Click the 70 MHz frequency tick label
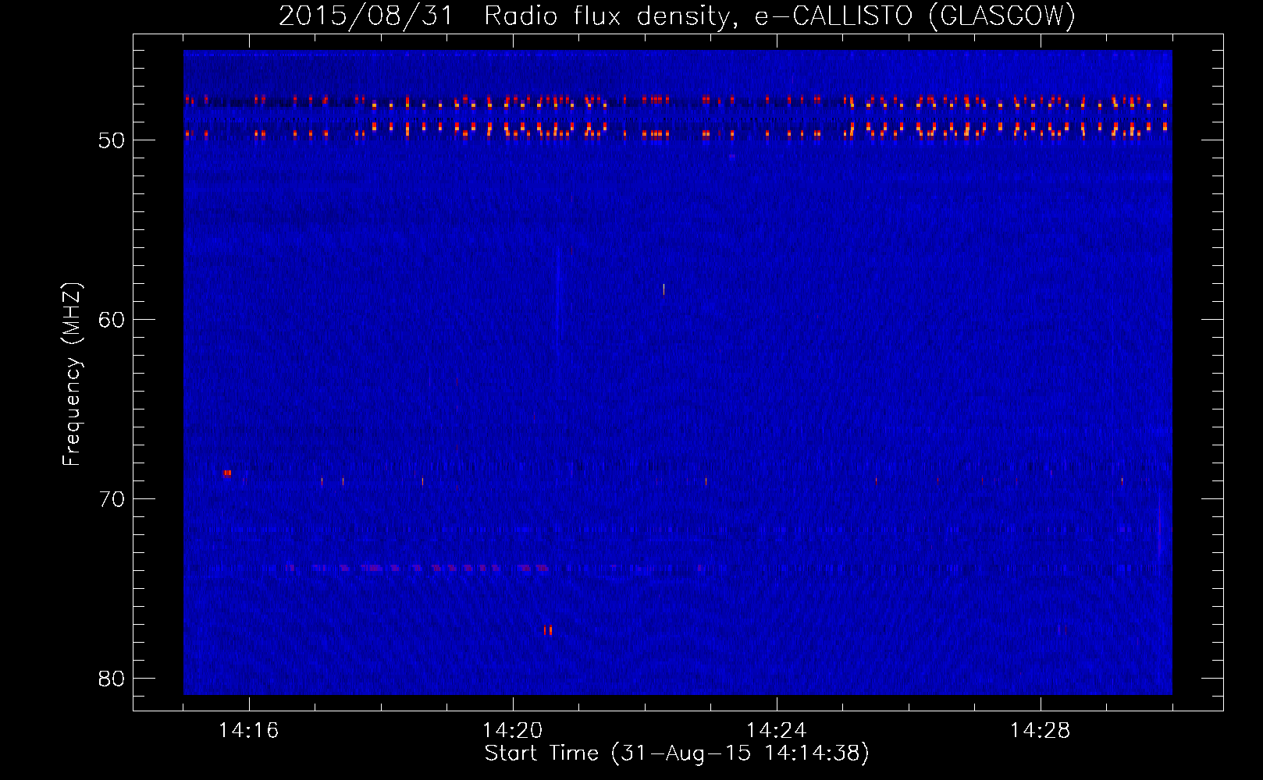Image resolution: width=1263 pixels, height=780 pixels. [112, 499]
